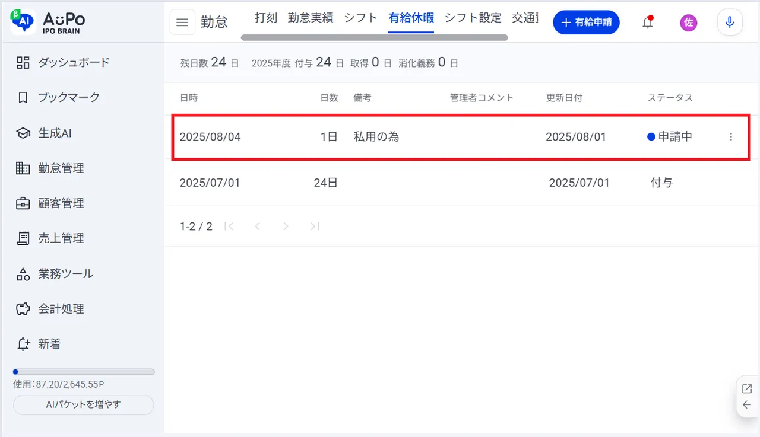760x437 pixels.
Task: Click the ダッシュボード grid icon
Action: (x=23, y=62)
